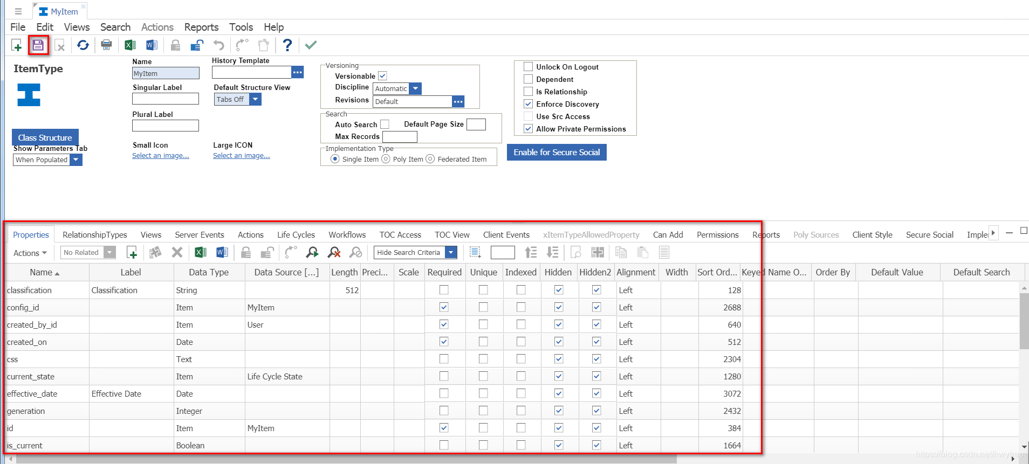This screenshot has height=464, width=1029.
Task: Switch to the RelationshipTypes tab
Action: (95, 235)
